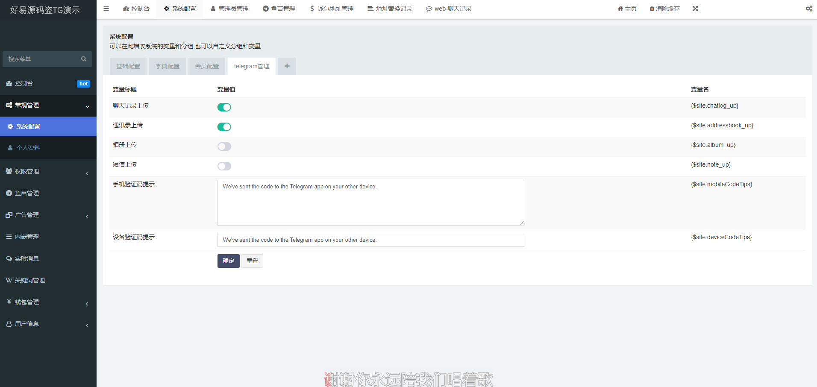Click 清除缓存 to clear the cache
Viewport: 817px width, 387px height.
click(664, 9)
